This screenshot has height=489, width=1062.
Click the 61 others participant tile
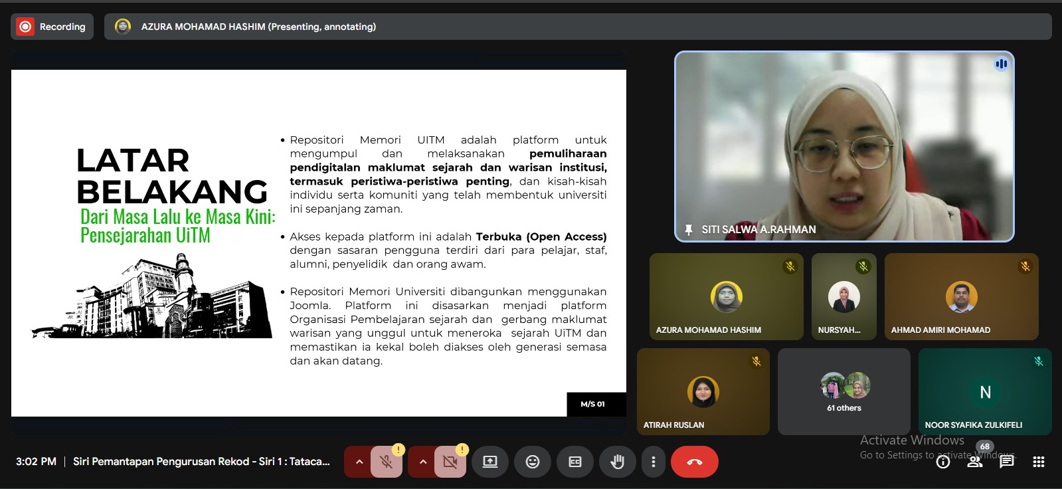[x=843, y=391]
